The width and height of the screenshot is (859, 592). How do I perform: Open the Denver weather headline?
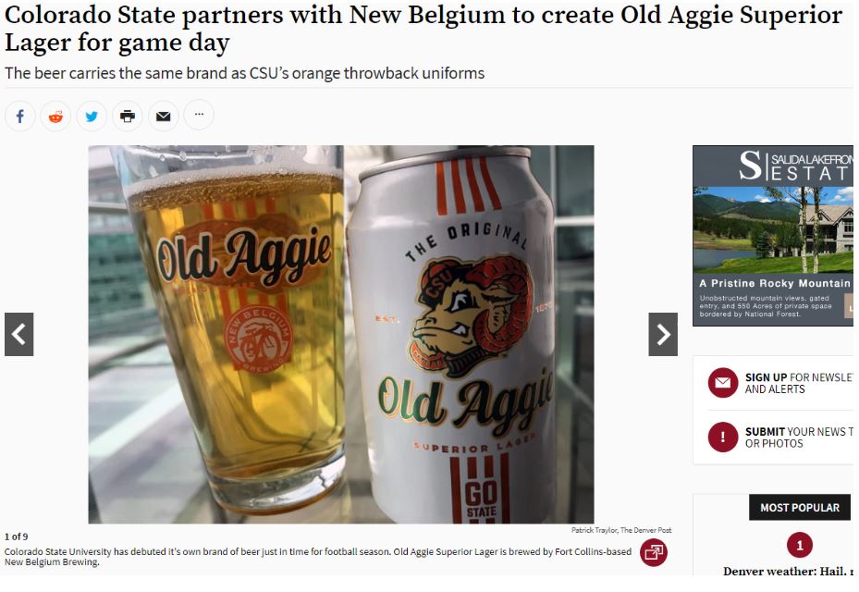point(788,571)
